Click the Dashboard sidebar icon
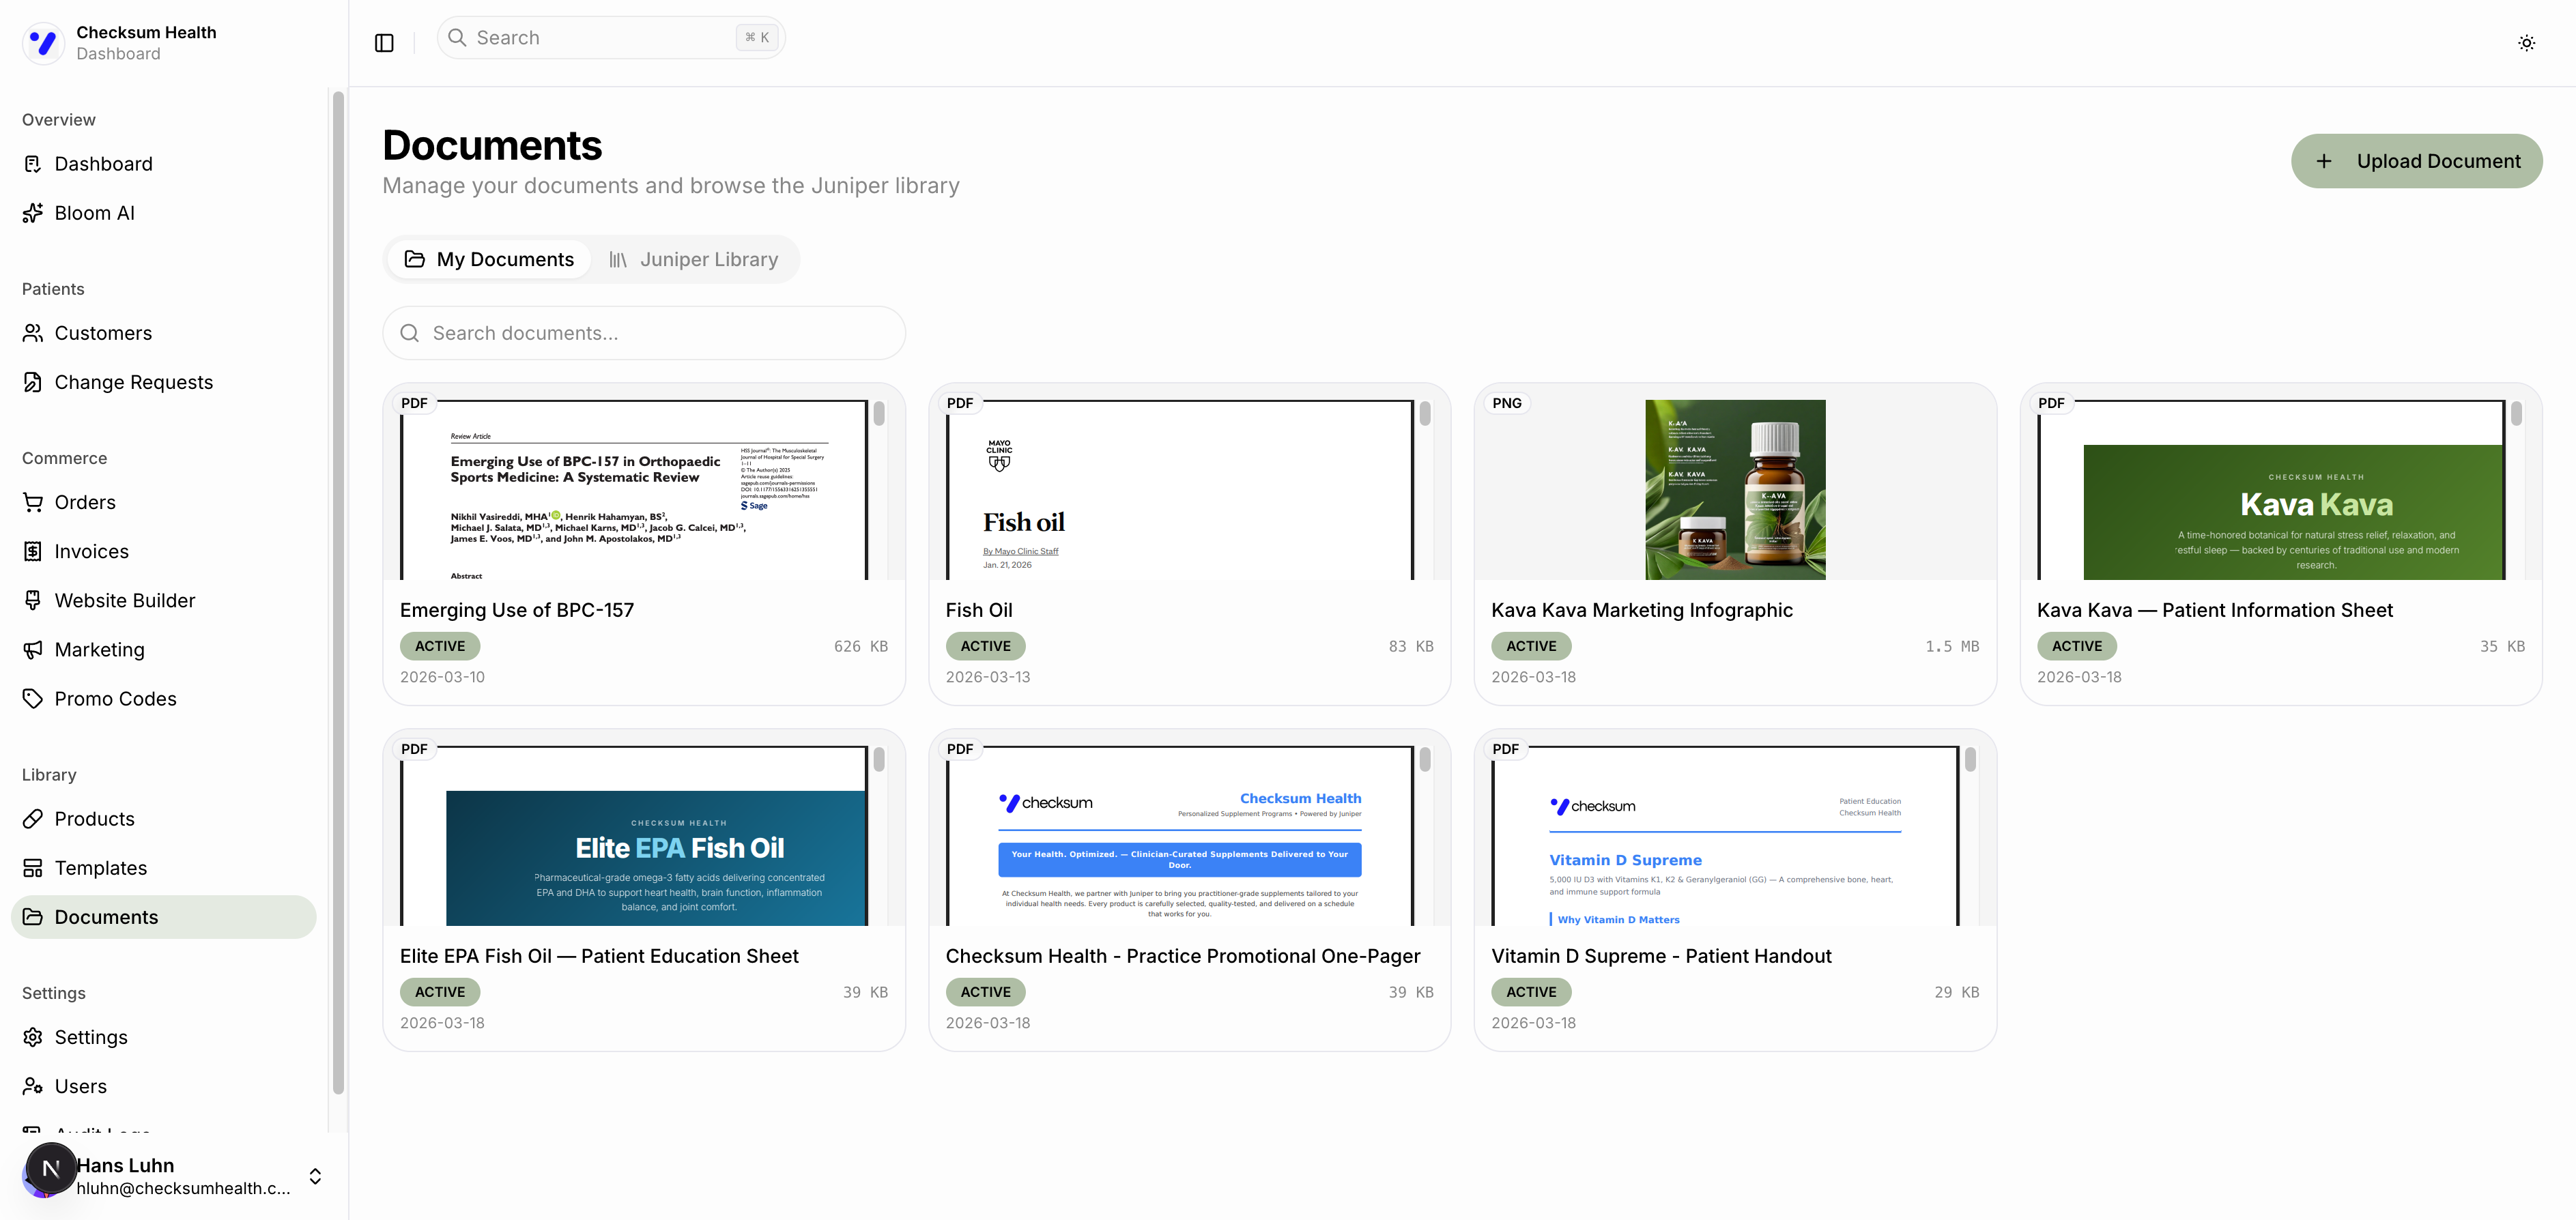Image resolution: width=2576 pixels, height=1220 pixels. click(x=33, y=164)
